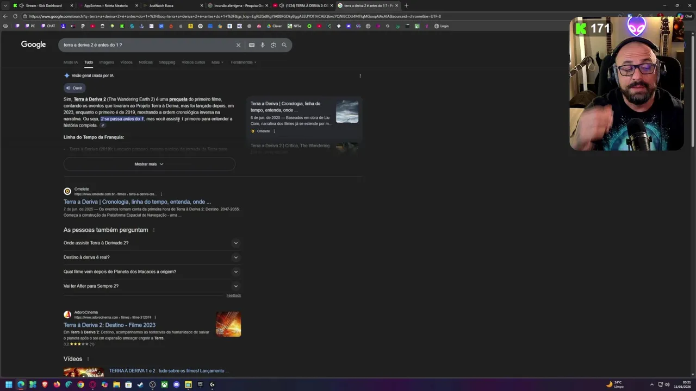Open the on-screen keyboard input tool
This screenshot has height=391, width=696.
pyautogui.click(x=252, y=45)
